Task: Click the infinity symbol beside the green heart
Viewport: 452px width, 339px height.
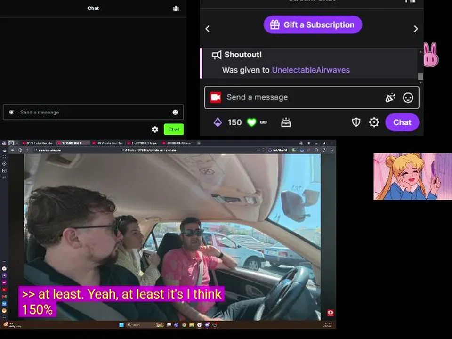Action: [x=263, y=122]
